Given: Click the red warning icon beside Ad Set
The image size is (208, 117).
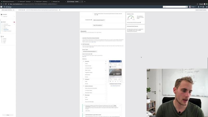Looking at the screenshot, I should (x=14, y=22).
